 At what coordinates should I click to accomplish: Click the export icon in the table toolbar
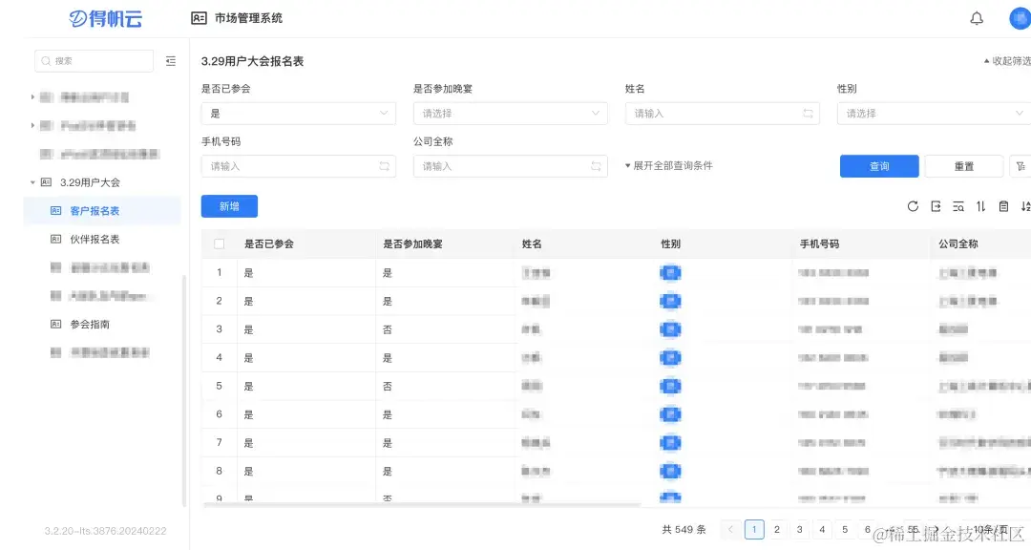tap(936, 205)
